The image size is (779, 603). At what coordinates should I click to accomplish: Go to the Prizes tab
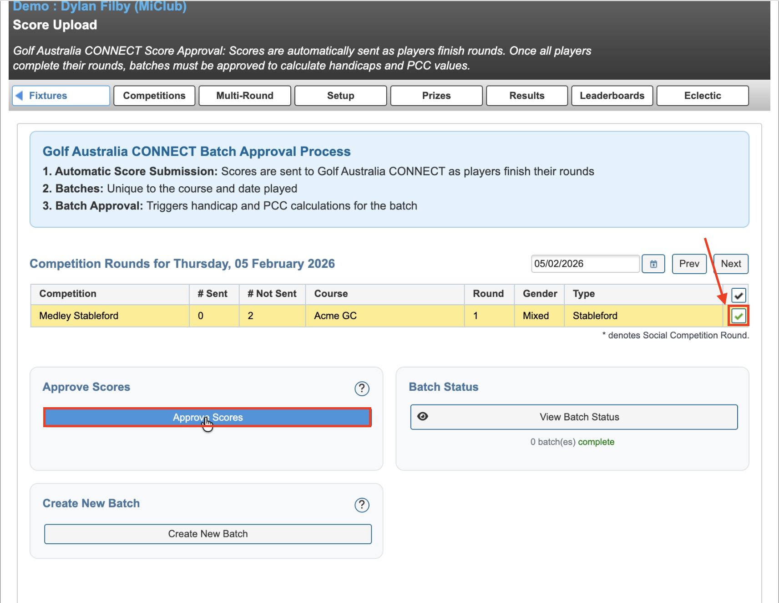[x=436, y=96]
